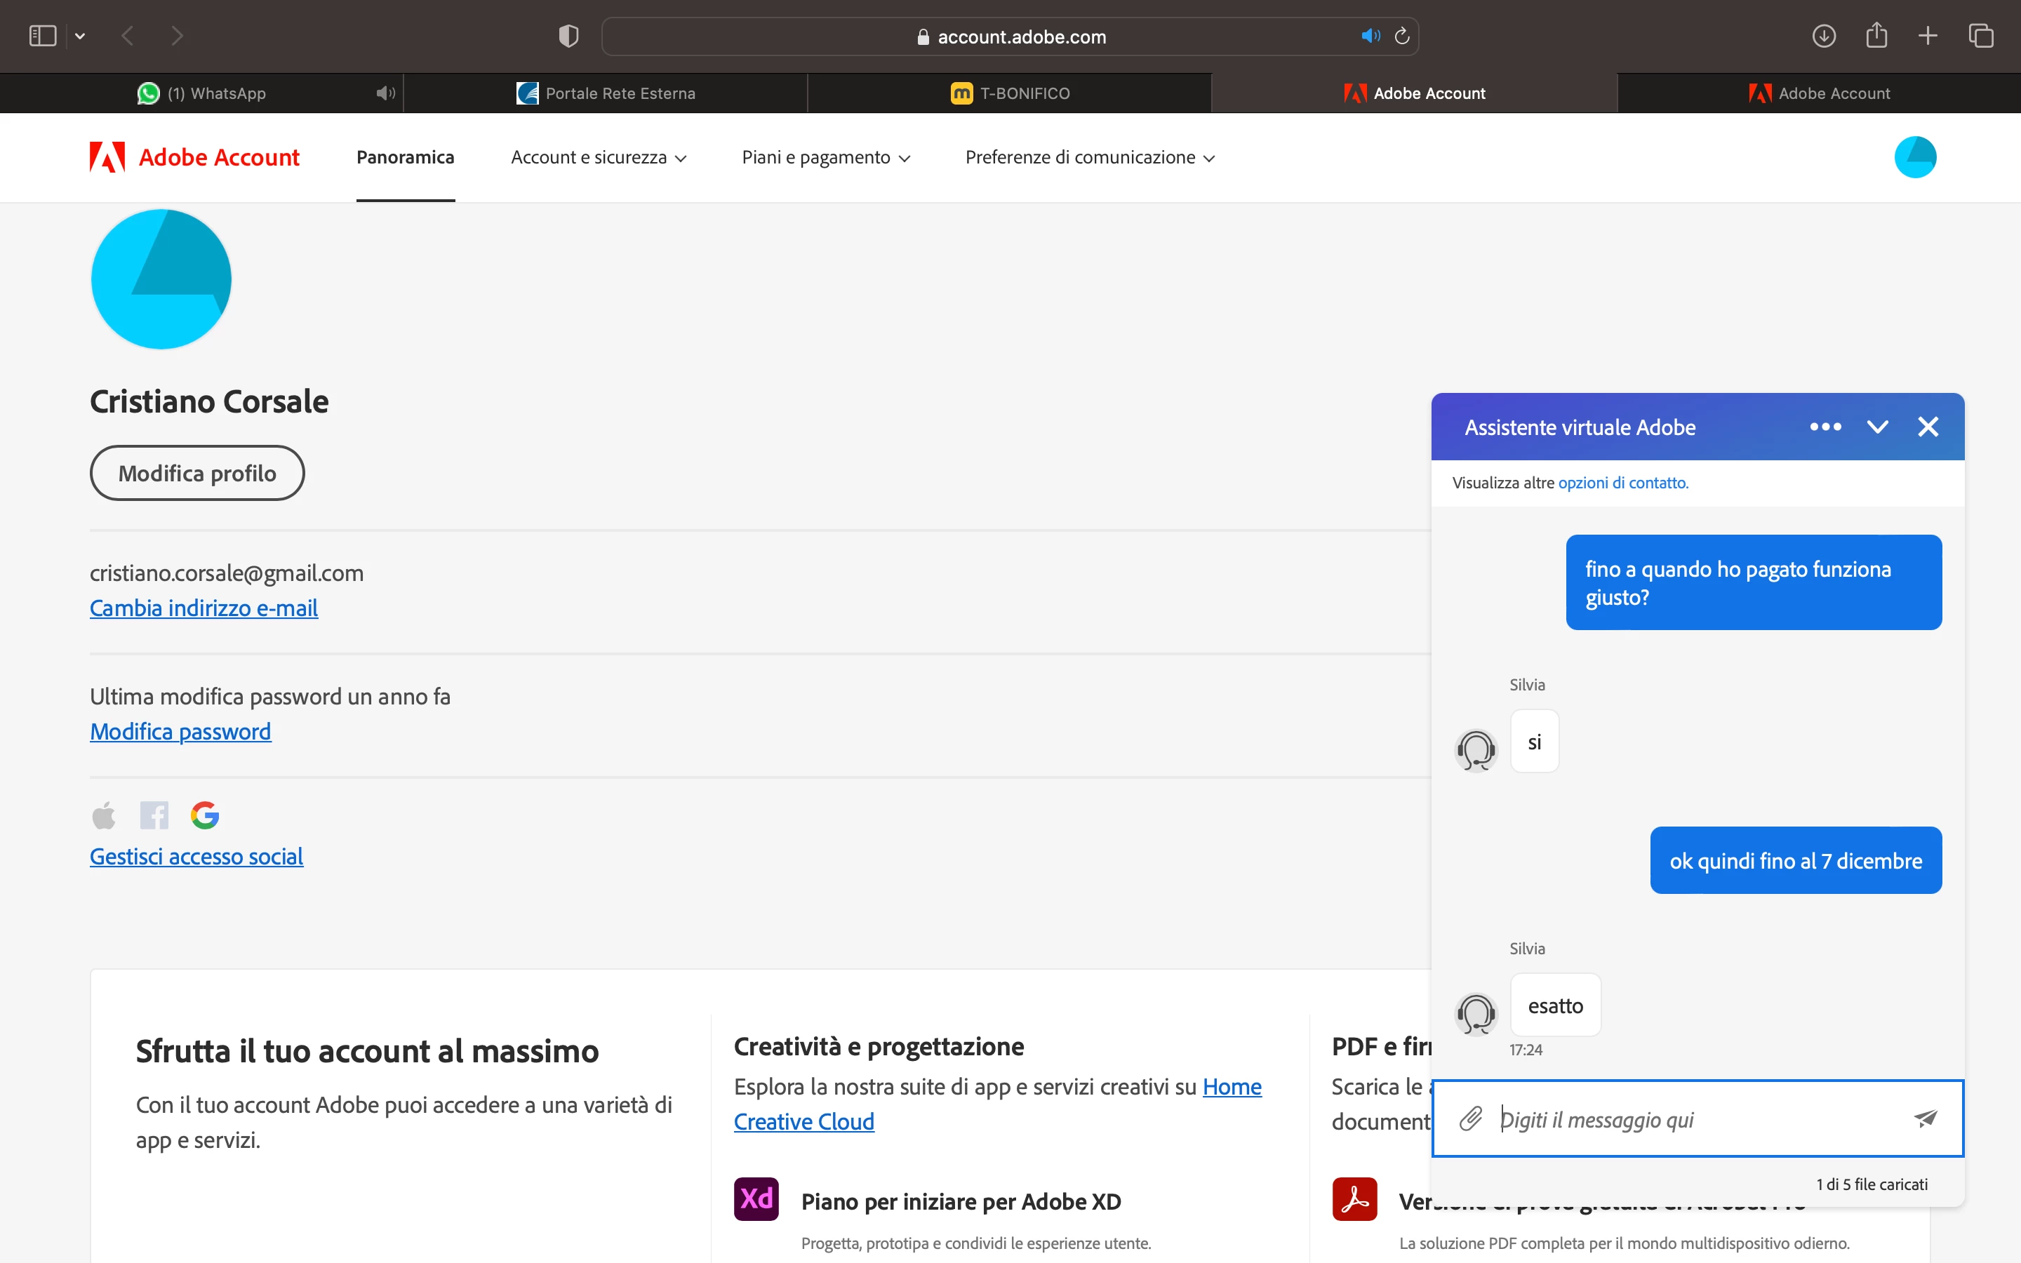The image size is (2021, 1263).
Task: Minimize chat with the down chevron
Action: 1877,427
